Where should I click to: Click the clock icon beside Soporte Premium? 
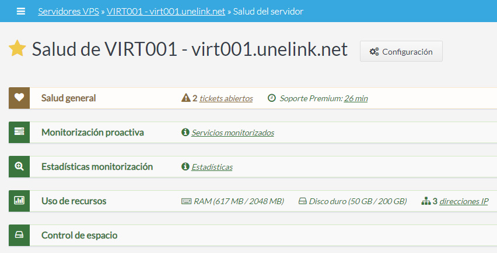271,98
